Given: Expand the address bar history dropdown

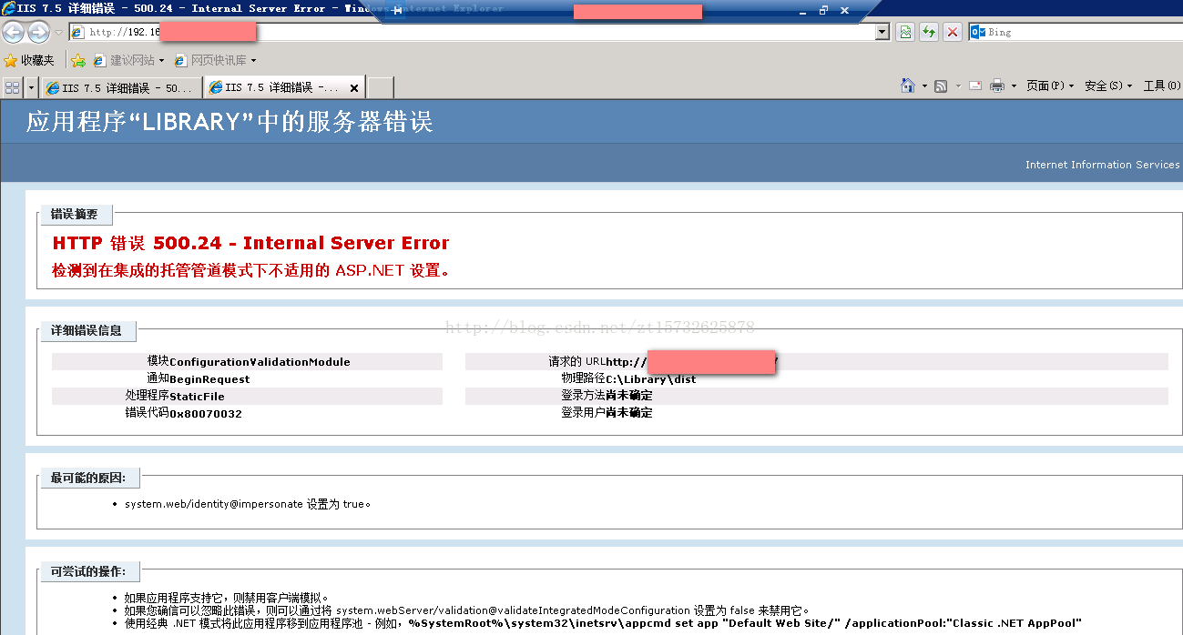Looking at the screenshot, I should pos(882,32).
